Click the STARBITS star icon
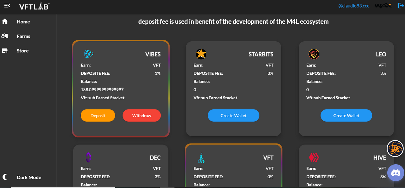 click(201, 54)
